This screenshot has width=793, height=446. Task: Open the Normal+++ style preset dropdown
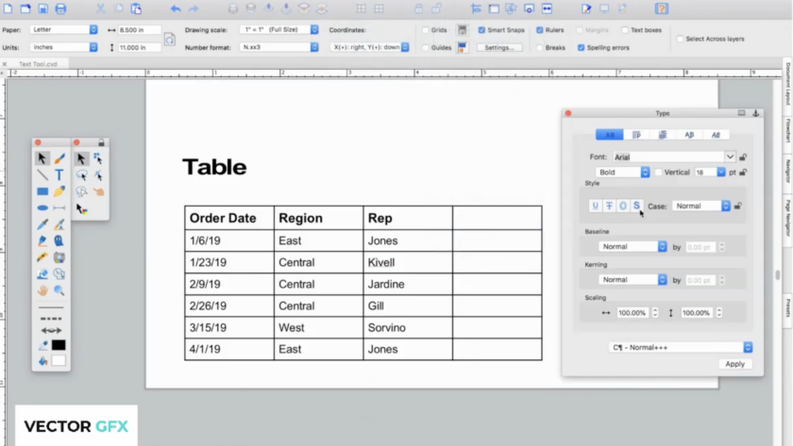[681, 348]
